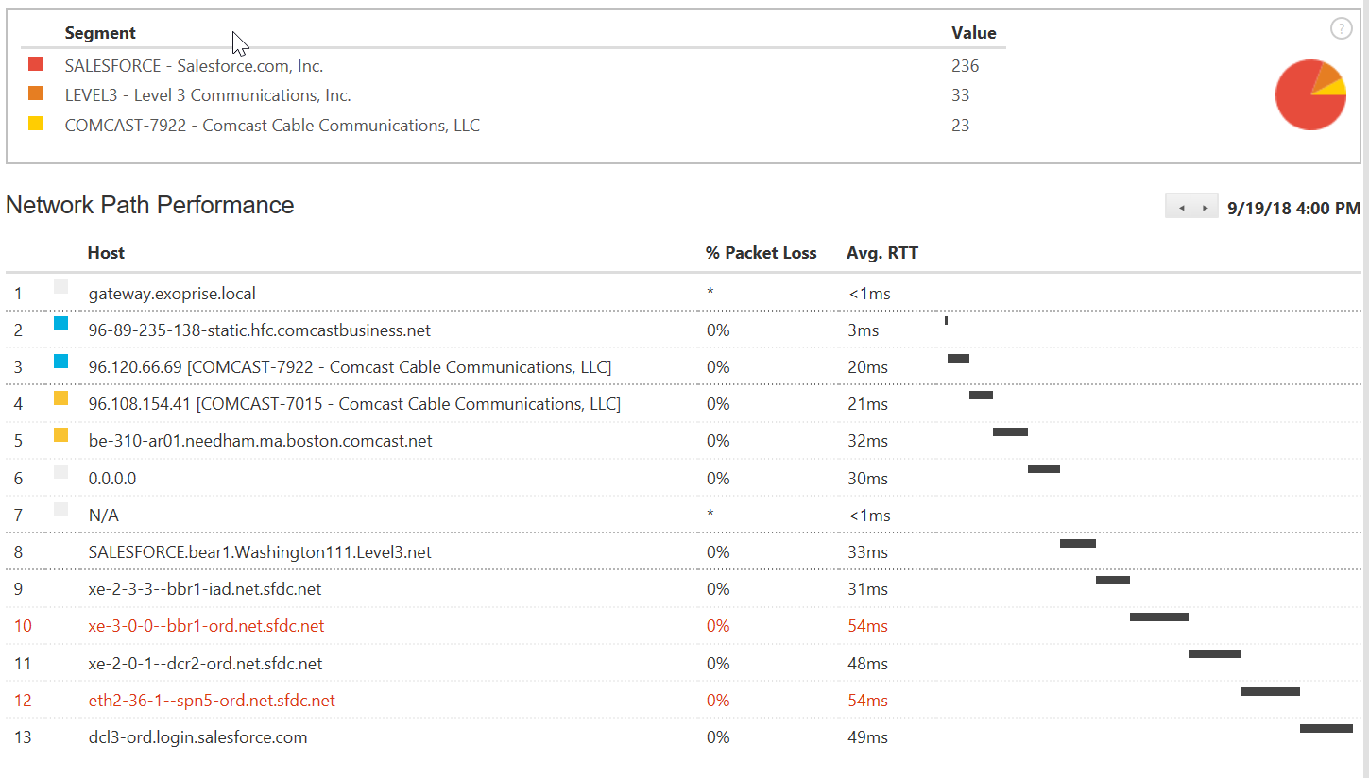The image size is (1369, 778).
Task: Click the red SALESFORCE segment swatch
Action: pos(36,64)
